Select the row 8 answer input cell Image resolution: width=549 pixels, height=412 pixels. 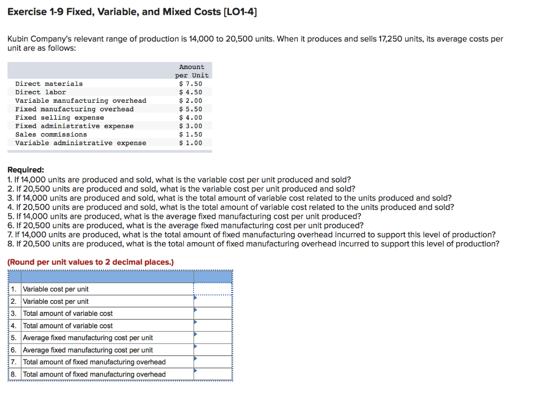213,373
